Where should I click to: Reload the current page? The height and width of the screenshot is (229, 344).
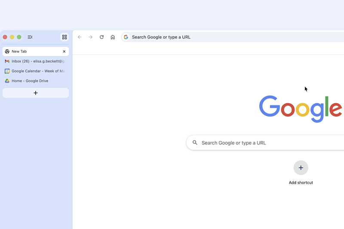coord(101,37)
